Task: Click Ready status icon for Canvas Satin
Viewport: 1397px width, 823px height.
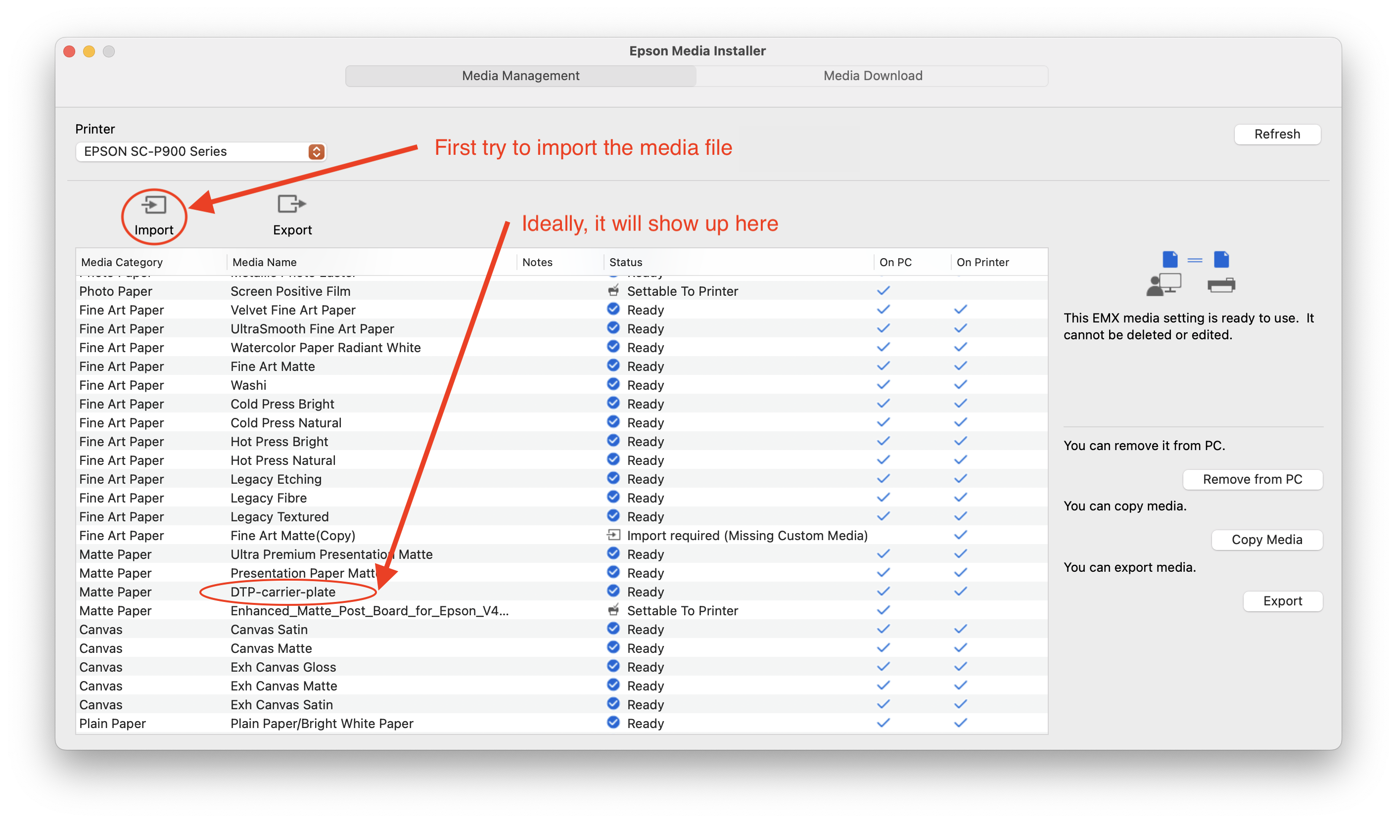Action: (613, 629)
